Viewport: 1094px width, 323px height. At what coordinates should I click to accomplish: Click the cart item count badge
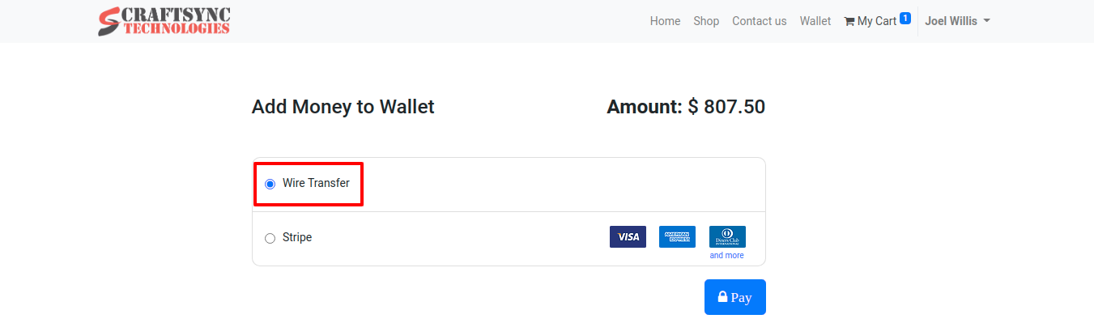905,18
